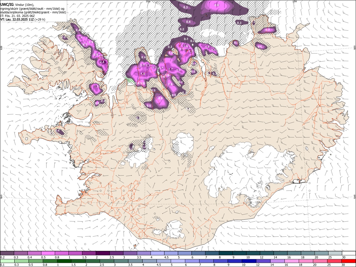Click the medium purple 3 snow scale swatch
The height and width of the screenshot is (267, 356).
(130, 253)
